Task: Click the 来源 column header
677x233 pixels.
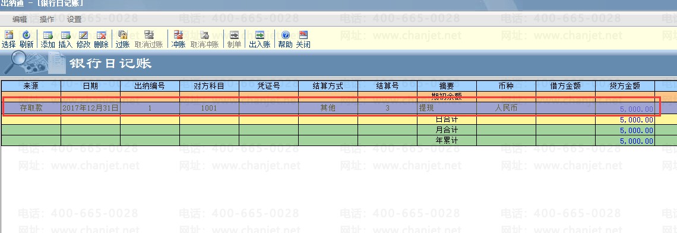Action: 31,86
